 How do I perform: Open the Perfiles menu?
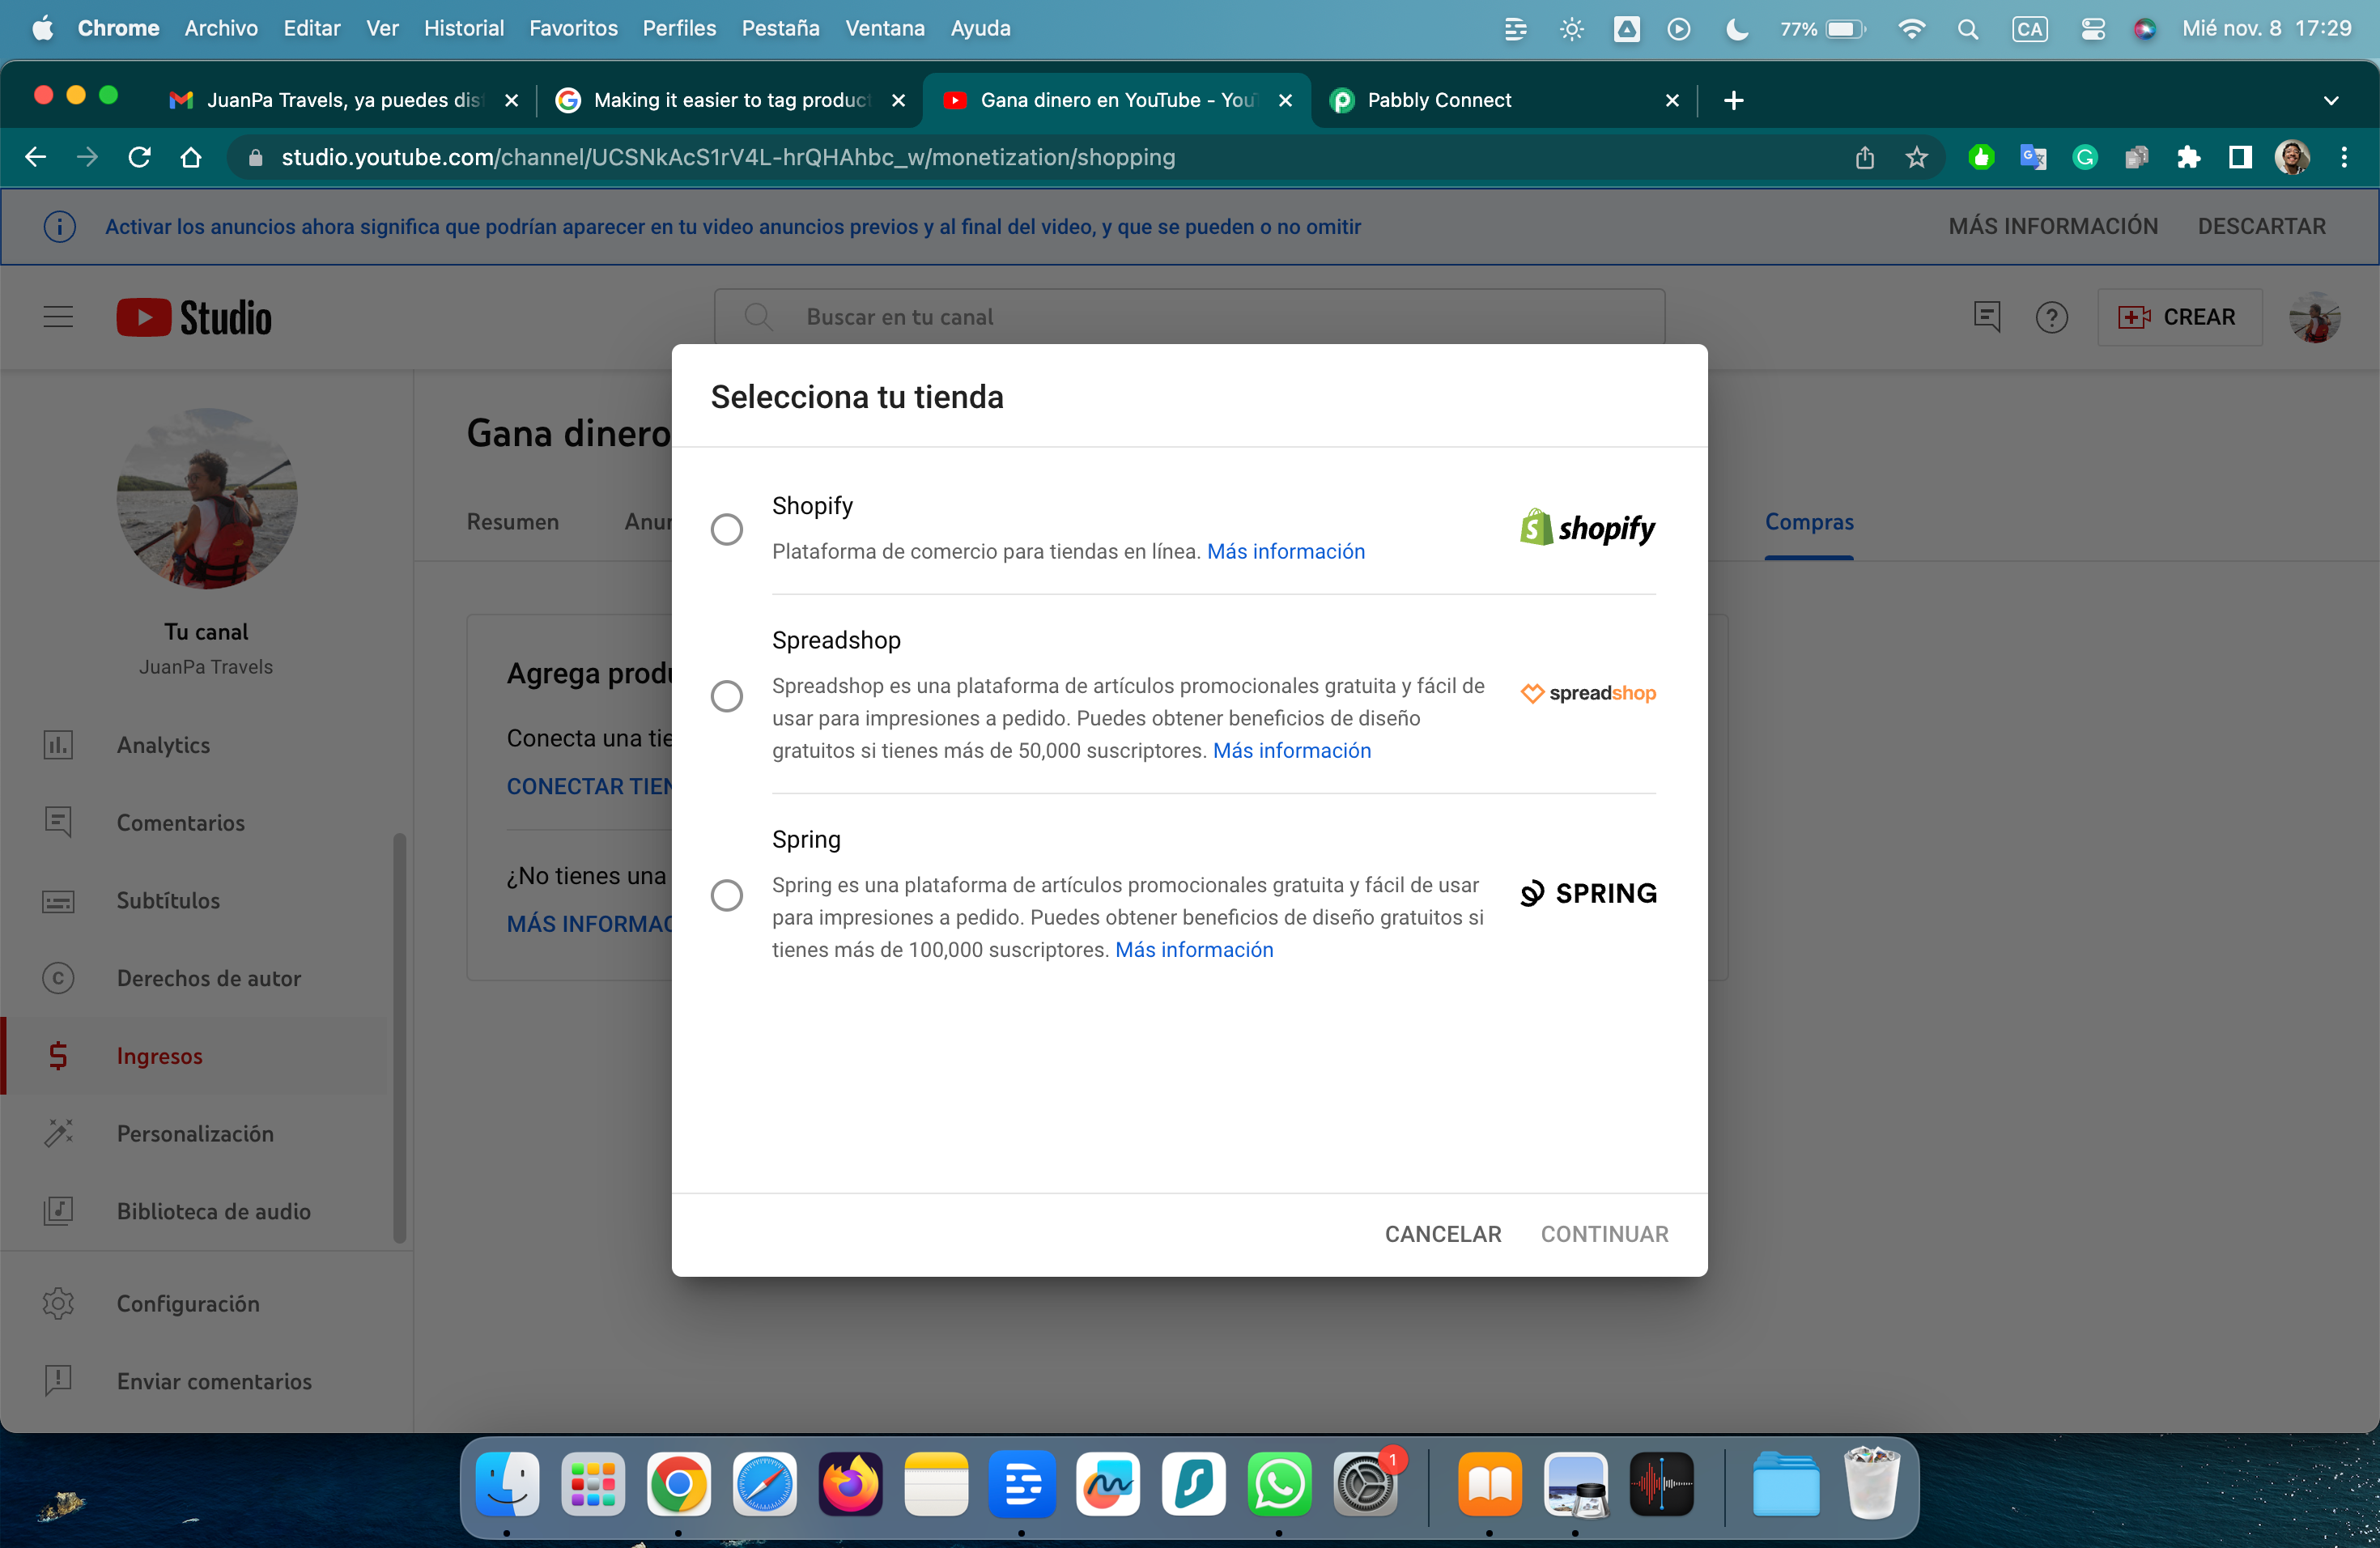[679, 28]
